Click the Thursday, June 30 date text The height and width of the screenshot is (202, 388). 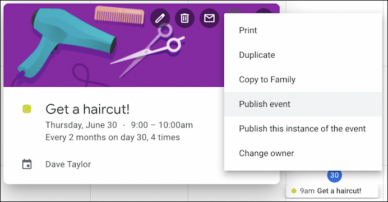tap(81, 125)
